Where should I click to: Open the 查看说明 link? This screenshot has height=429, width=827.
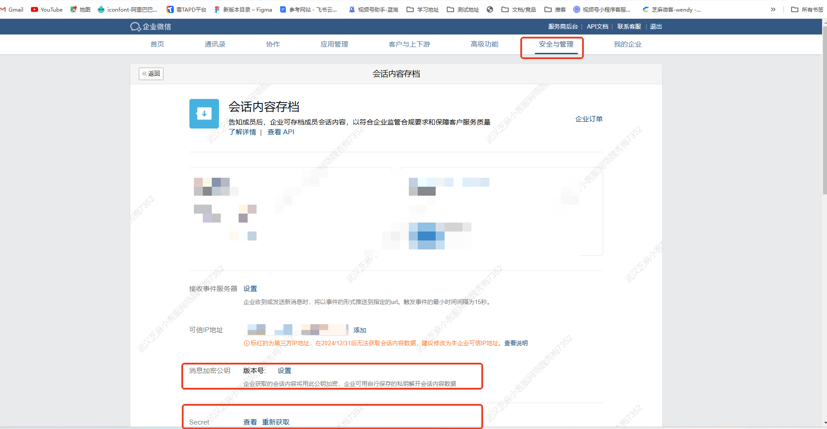click(x=516, y=343)
